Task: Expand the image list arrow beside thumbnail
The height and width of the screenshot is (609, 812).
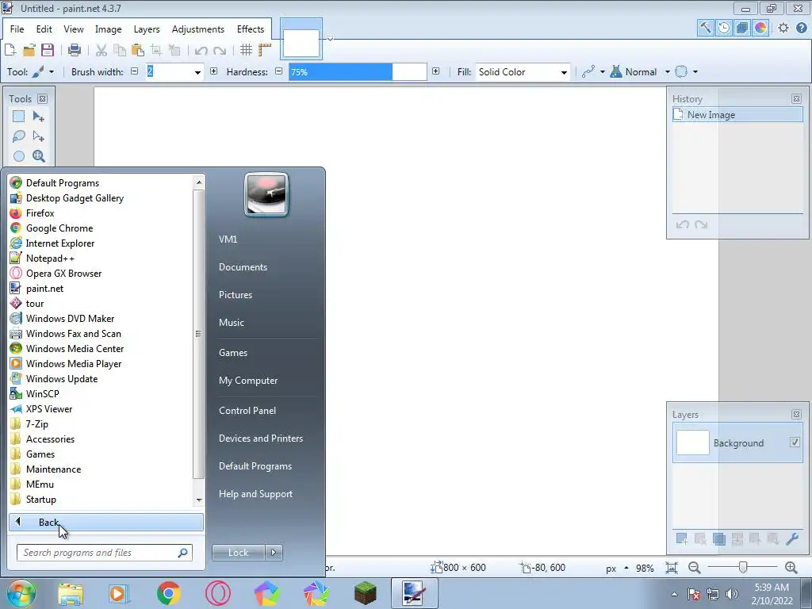Action: pos(330,38)
